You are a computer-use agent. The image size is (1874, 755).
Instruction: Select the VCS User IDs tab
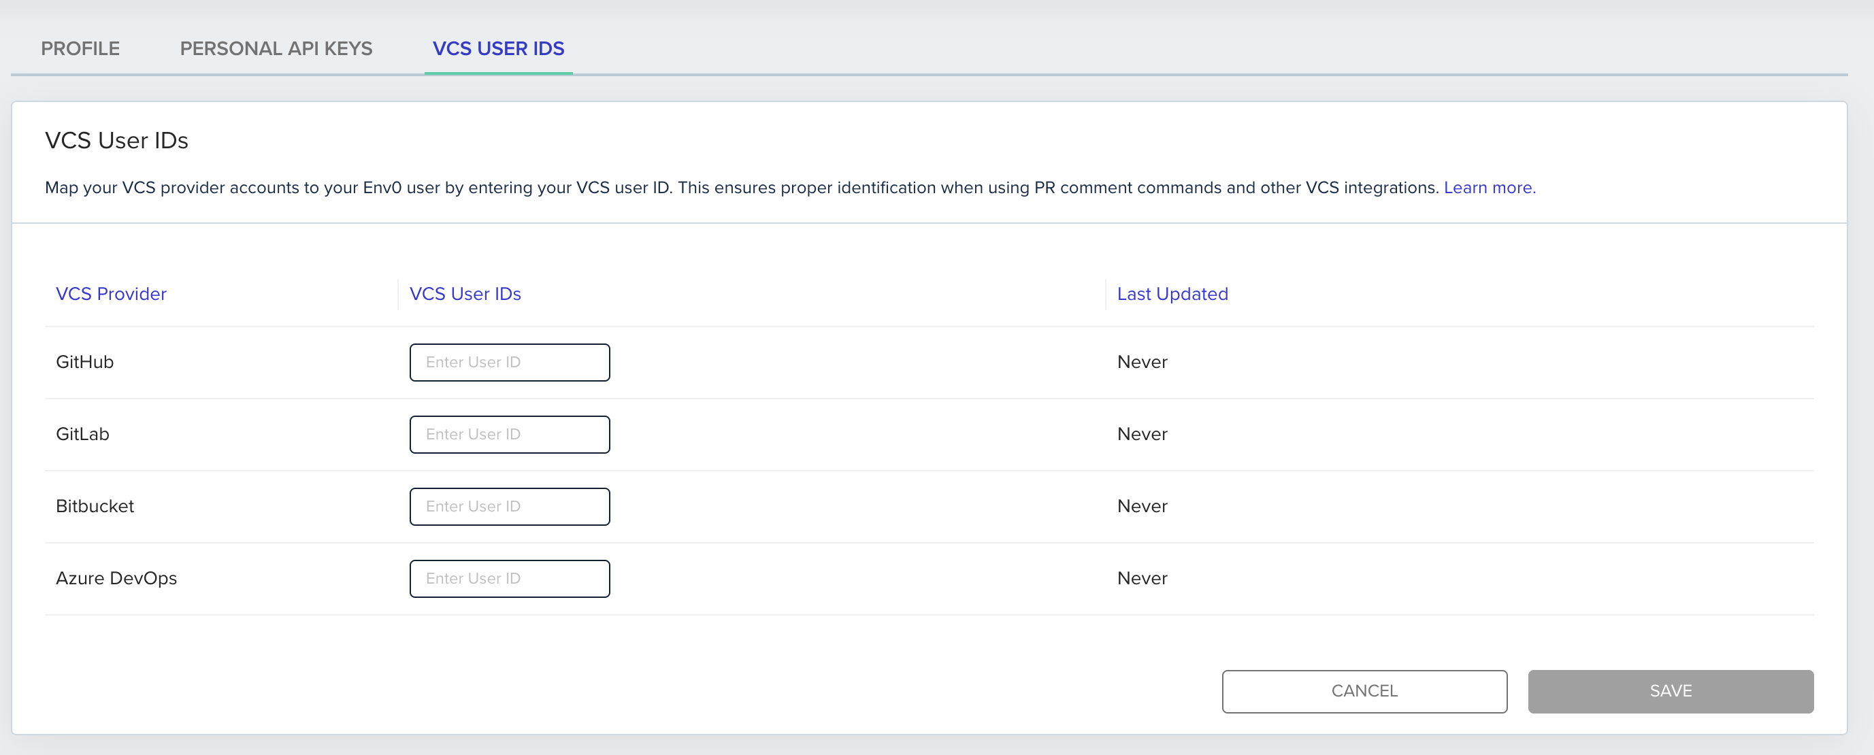498,49
